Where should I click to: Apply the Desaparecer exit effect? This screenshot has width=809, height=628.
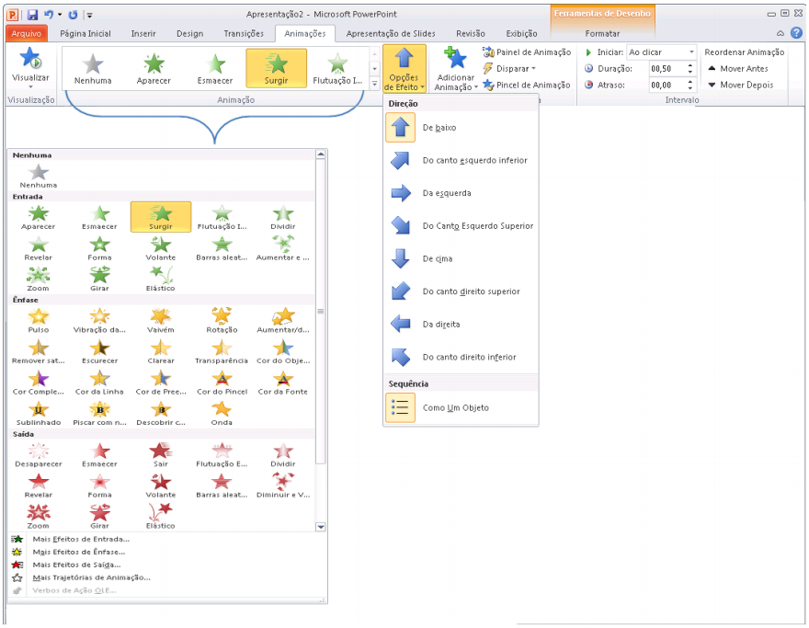pos(39,454)
